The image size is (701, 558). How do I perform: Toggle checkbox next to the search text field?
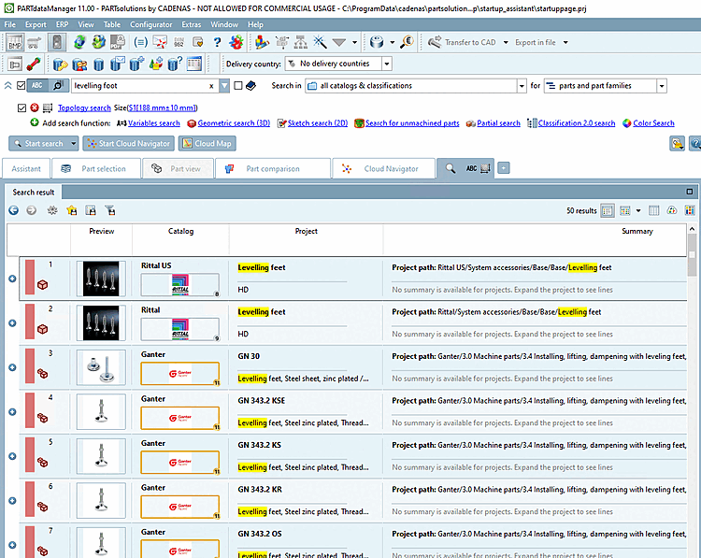coord(21,86)
